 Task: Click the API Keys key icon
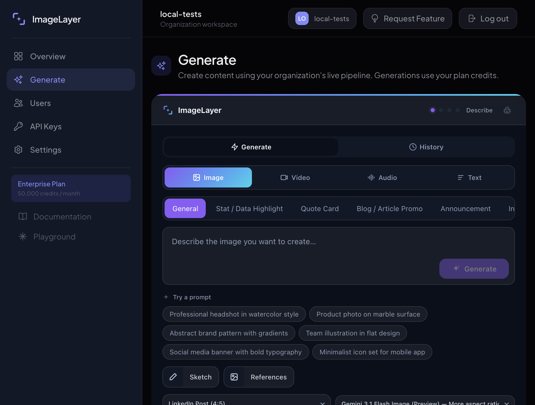click(18, 126)
